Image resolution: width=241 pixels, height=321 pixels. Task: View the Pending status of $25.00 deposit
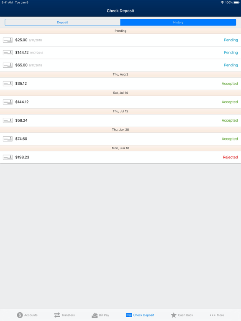point(231,40)
